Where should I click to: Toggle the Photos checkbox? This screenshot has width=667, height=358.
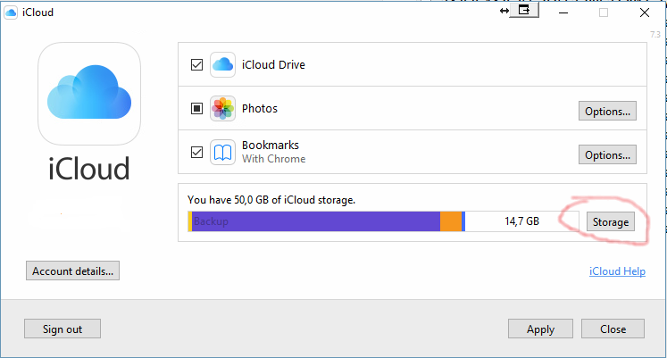pyautogui.click(x=196, y=109)
